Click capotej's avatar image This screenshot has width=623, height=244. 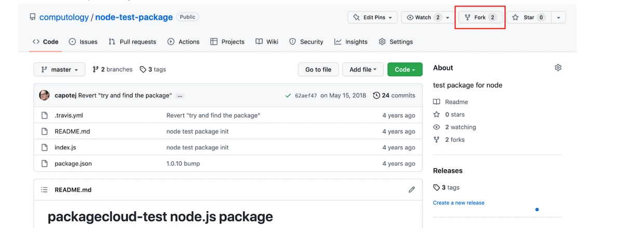coord(45,96)
